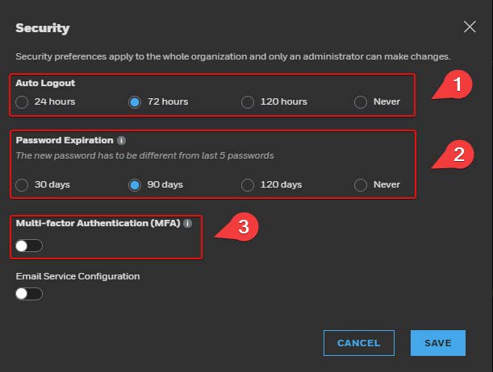Open the MFA info icon
493x372 pixels.
pos(188,223)
